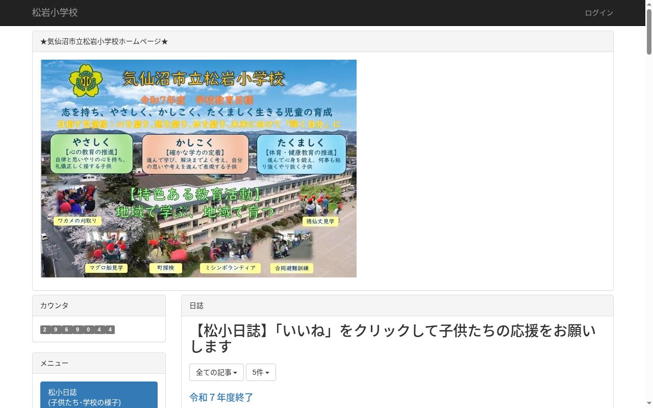Screen dimensions: 653x408
Task: Click the ★気仙沼市立松岩小学校ホームページ★ heading
Action: click(x=323, y=41)
